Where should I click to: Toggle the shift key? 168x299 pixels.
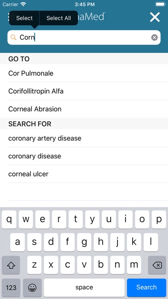(x=11, y=265)
